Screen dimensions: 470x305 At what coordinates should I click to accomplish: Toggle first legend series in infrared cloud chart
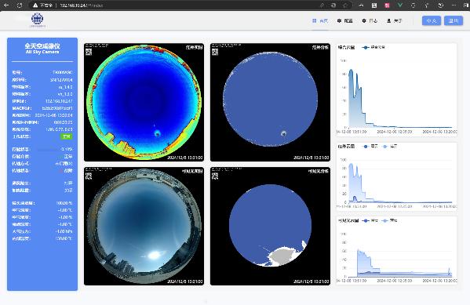[370, 146]
